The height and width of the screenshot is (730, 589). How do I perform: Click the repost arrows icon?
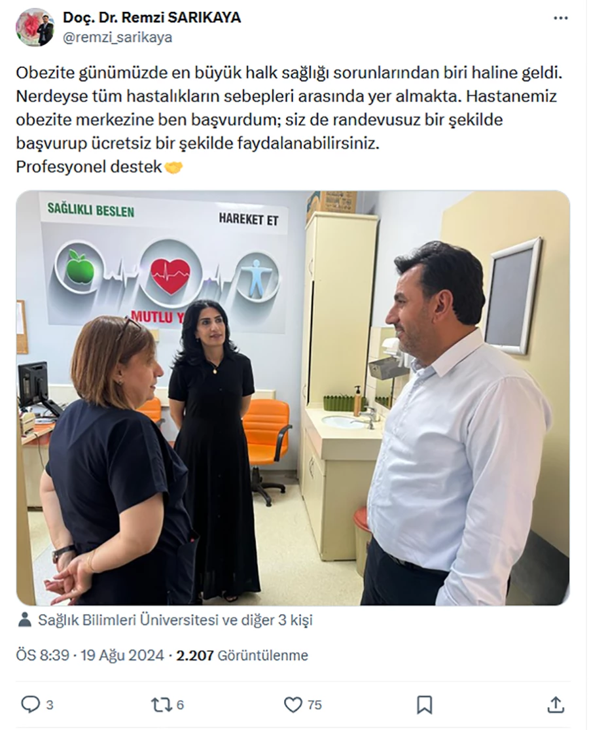tap(160, 704)
